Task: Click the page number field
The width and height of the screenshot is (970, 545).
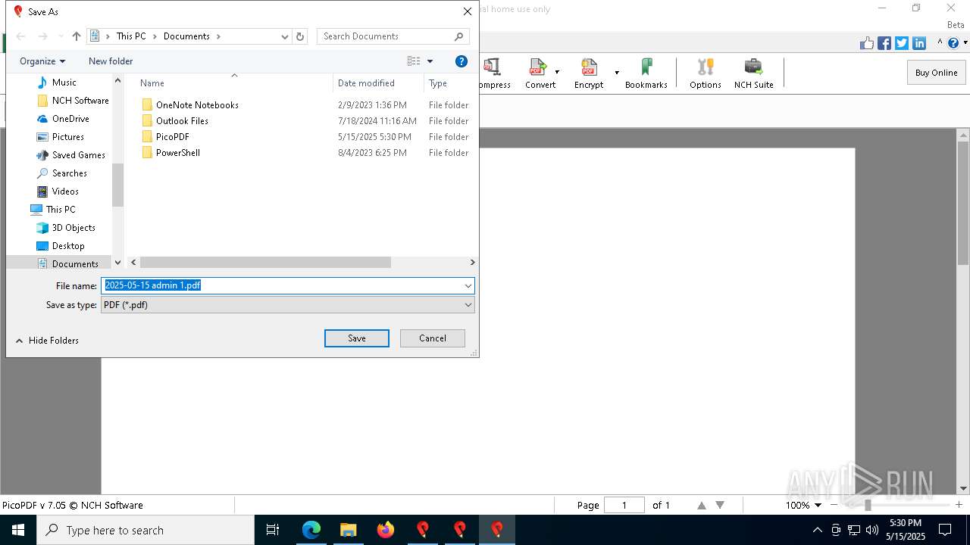Action: (x=624, y=505)
